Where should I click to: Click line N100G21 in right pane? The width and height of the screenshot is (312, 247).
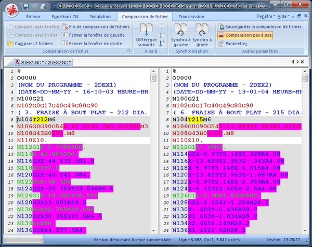tap(186, 99)
